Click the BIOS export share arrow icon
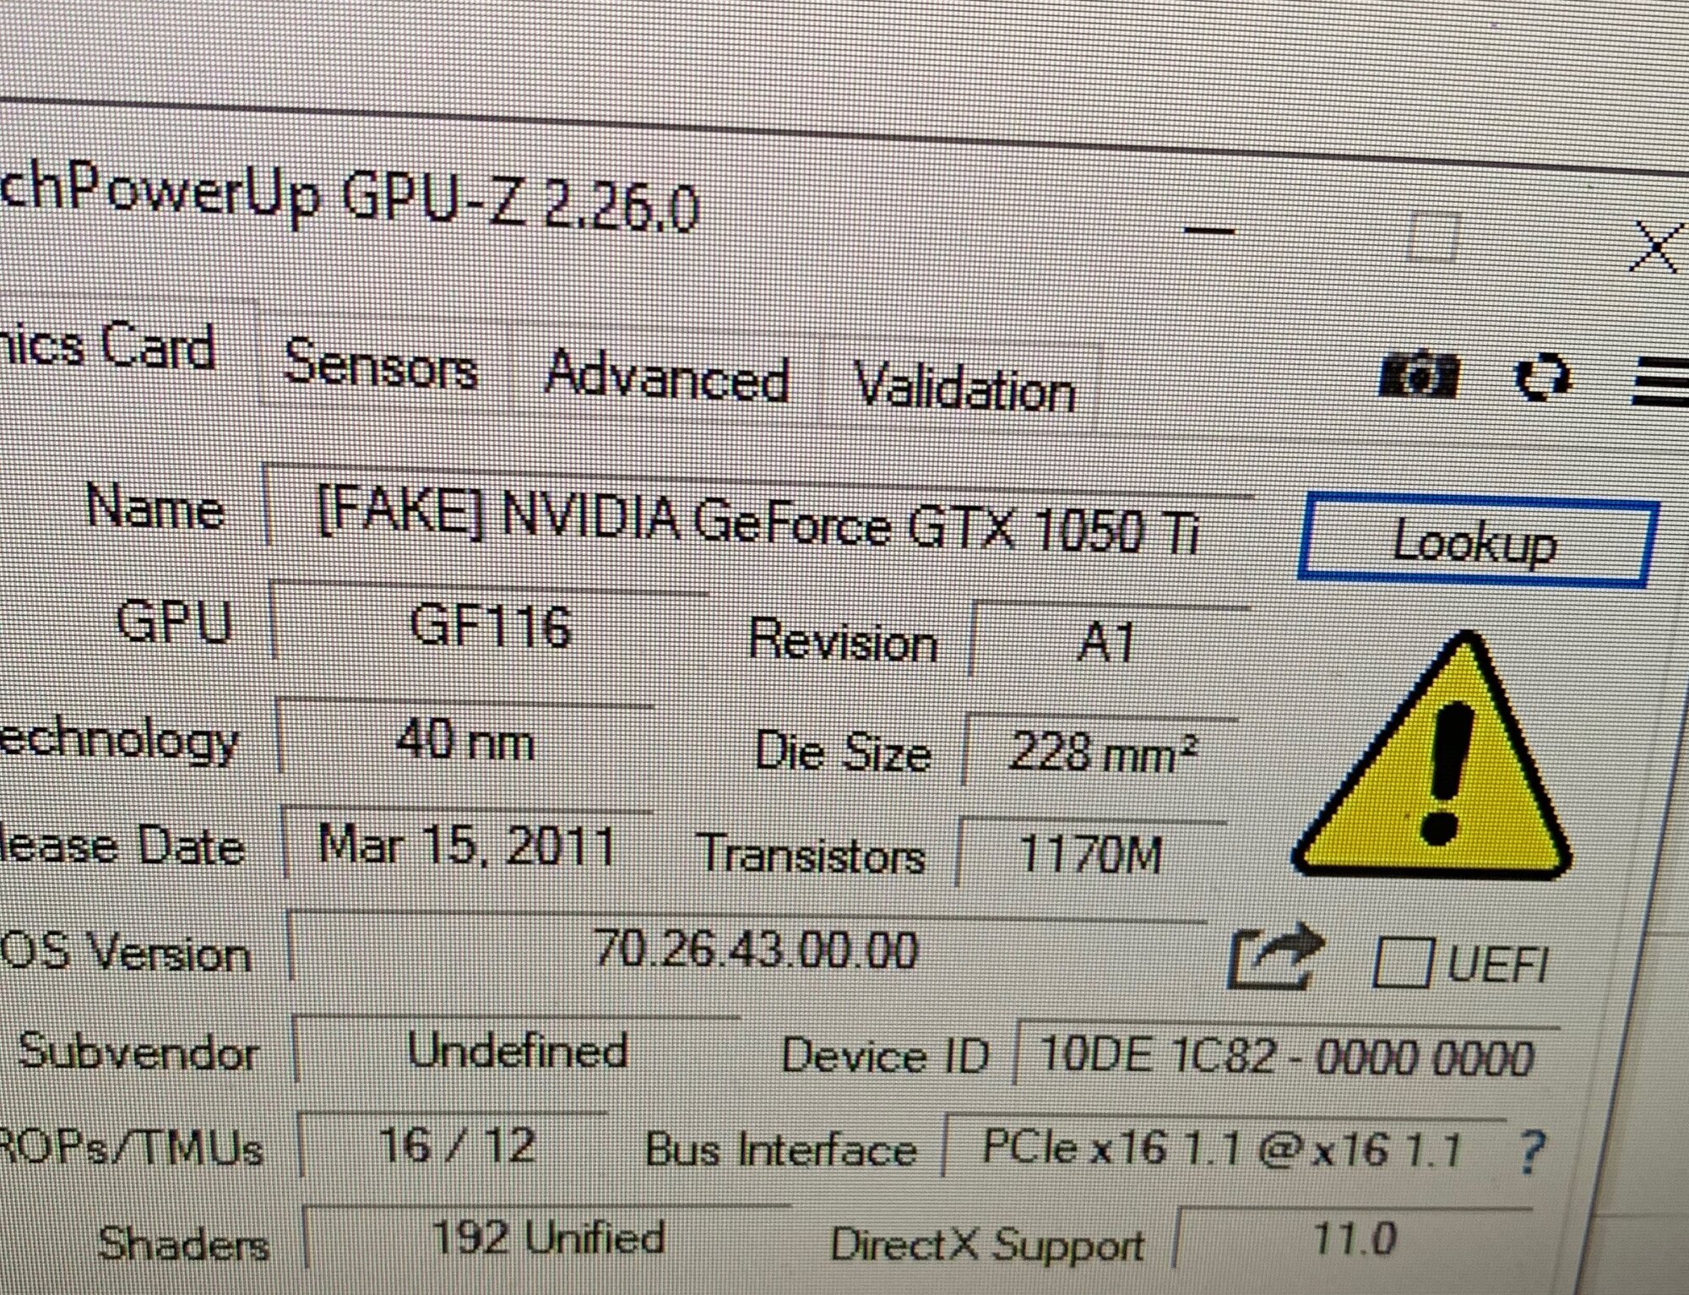Viewport: 1689px width, 1295px height. click(x=1275, y=956)
